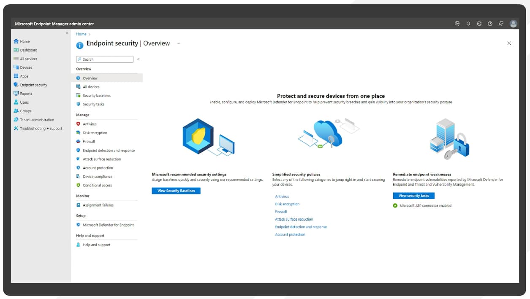
Task: Open the ellipsis menu beside Overview title
Action: [178, 43]
